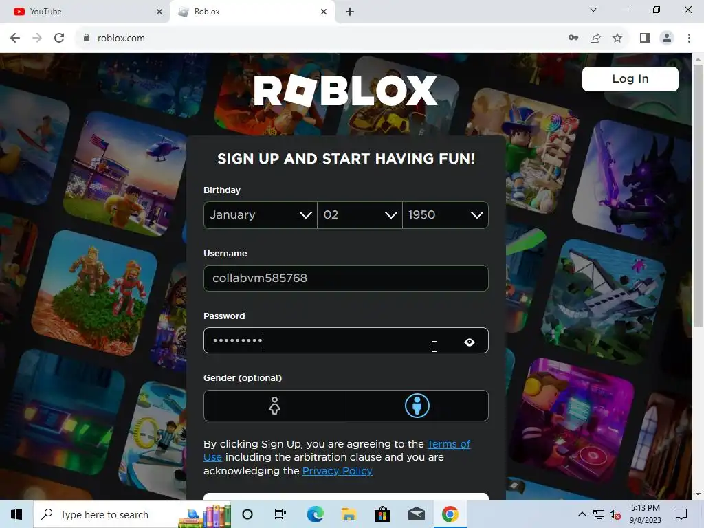This screenshot has width=704, height=528.
Task: Click the Username field
Action: [x=346, y=278]
